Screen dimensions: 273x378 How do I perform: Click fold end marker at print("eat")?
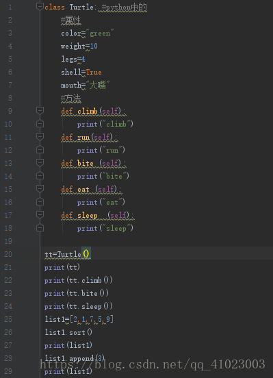[40, 202]
